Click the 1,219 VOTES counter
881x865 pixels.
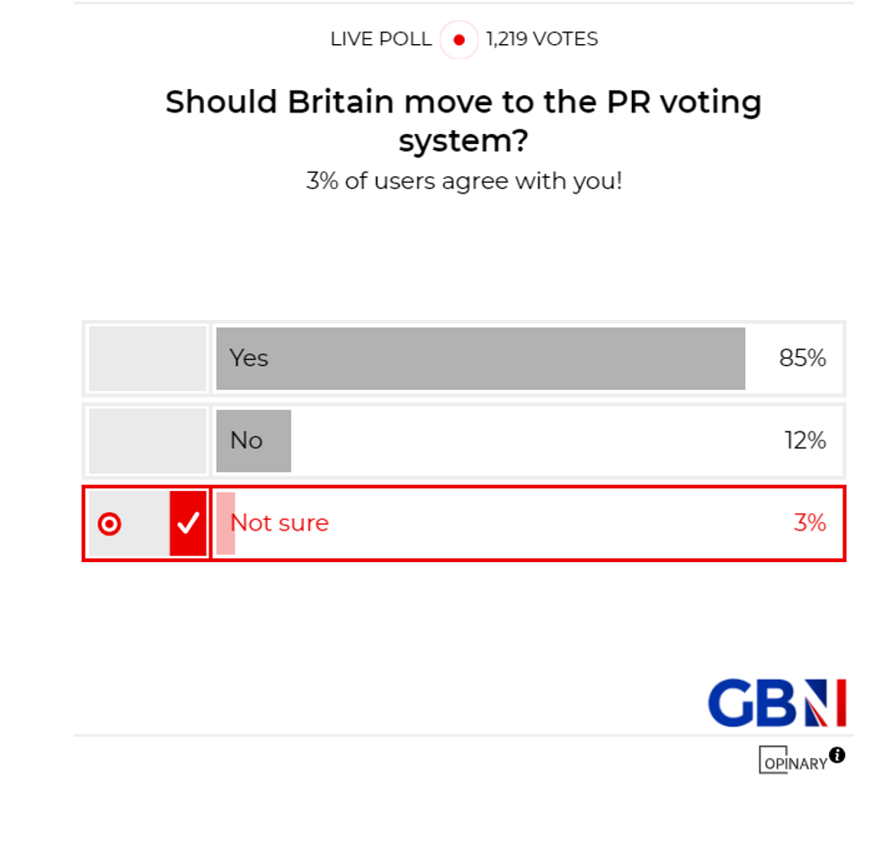pyautogui.click(x=540, y=40)
